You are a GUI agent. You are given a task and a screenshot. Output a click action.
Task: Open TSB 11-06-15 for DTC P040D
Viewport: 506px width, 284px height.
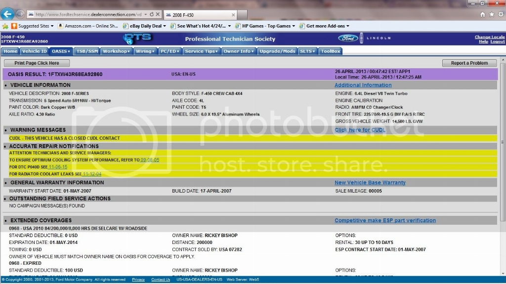(x=58, y=167)
